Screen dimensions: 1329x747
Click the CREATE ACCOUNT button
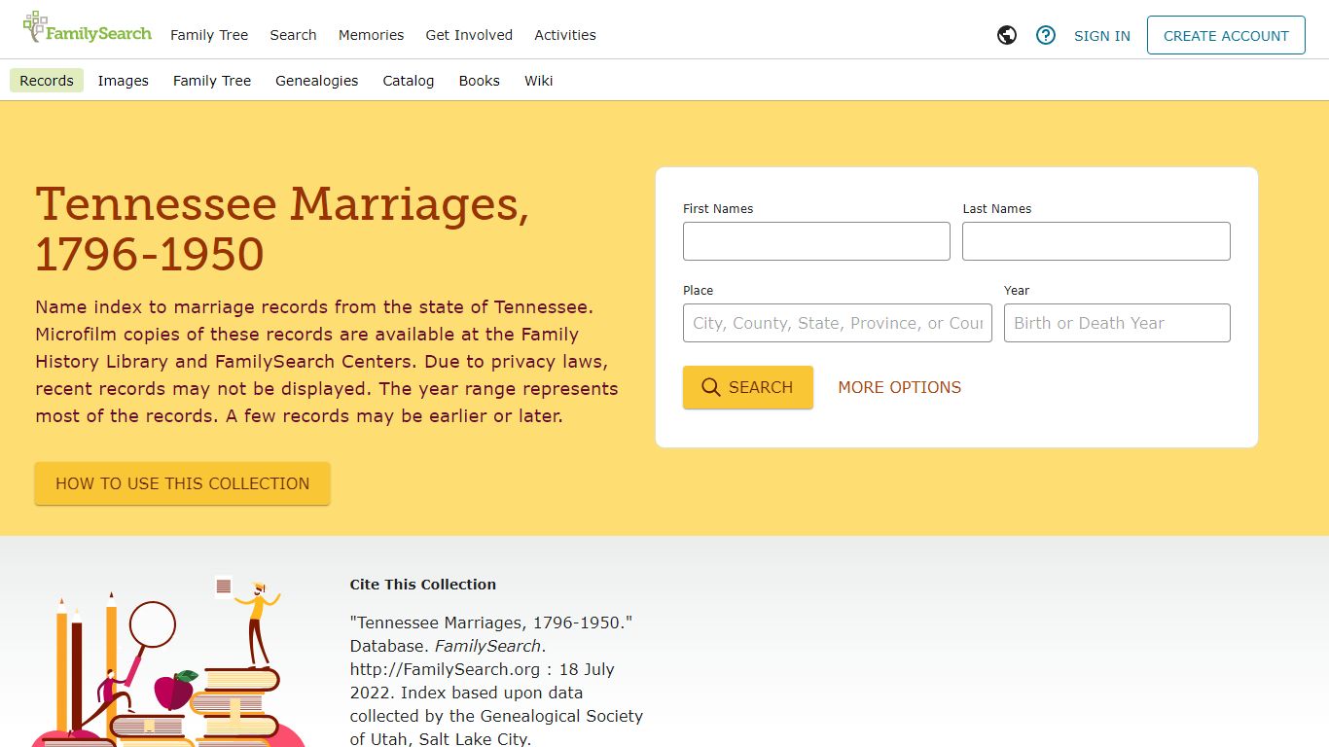click(1226, 35)
